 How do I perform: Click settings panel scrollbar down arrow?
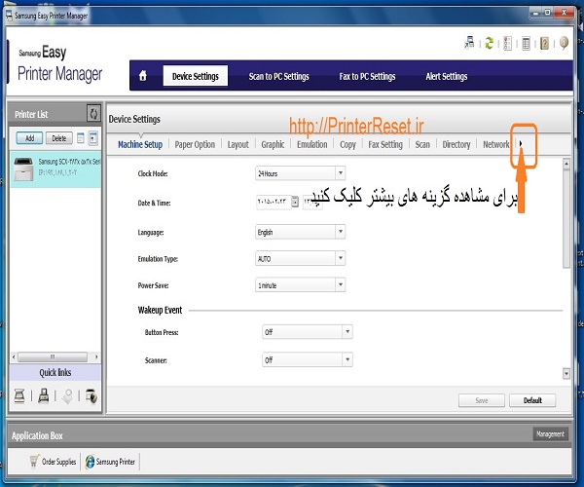[566, 373]
